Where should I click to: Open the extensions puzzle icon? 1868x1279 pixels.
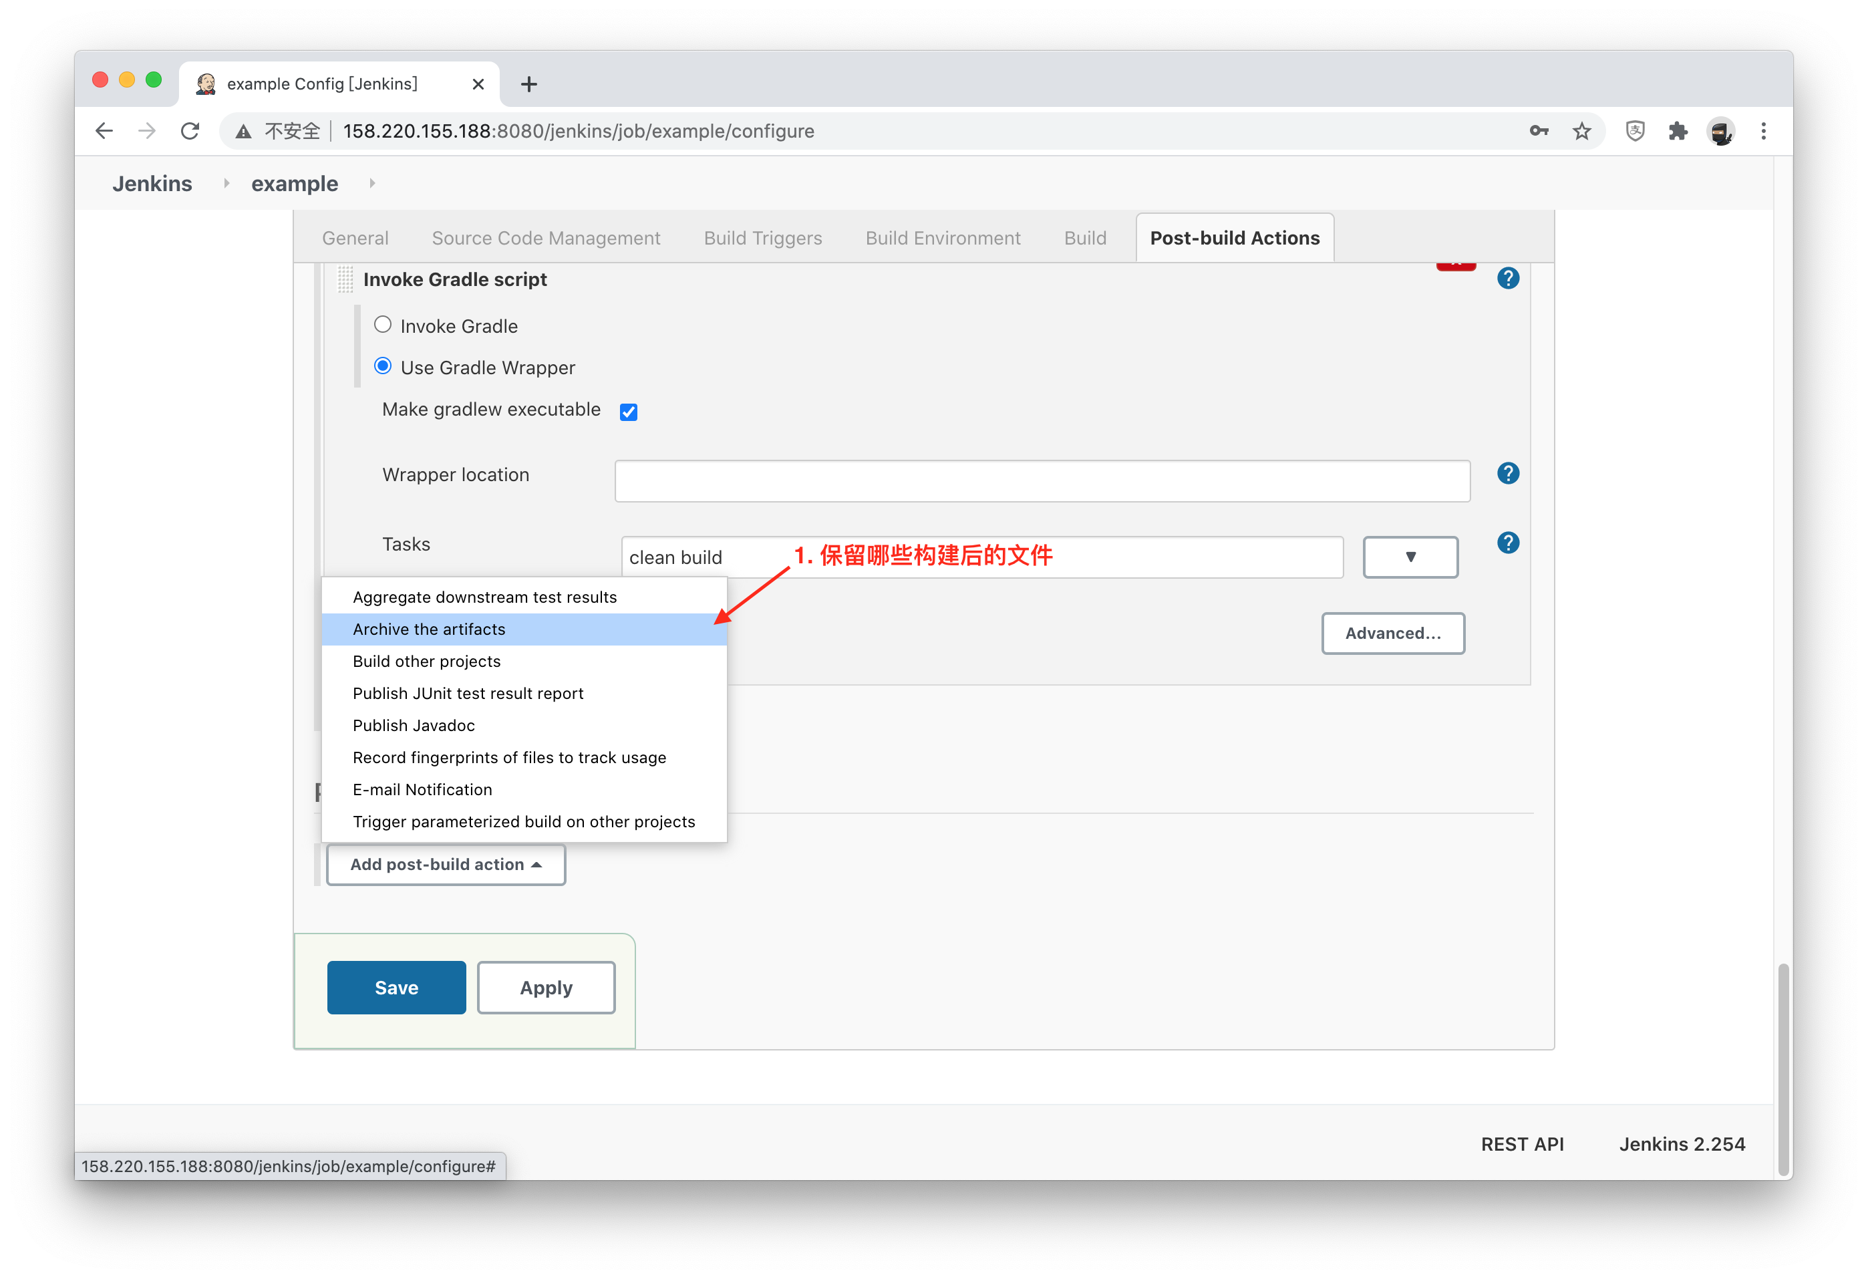pyautogui.click(x=1678, y=131)
